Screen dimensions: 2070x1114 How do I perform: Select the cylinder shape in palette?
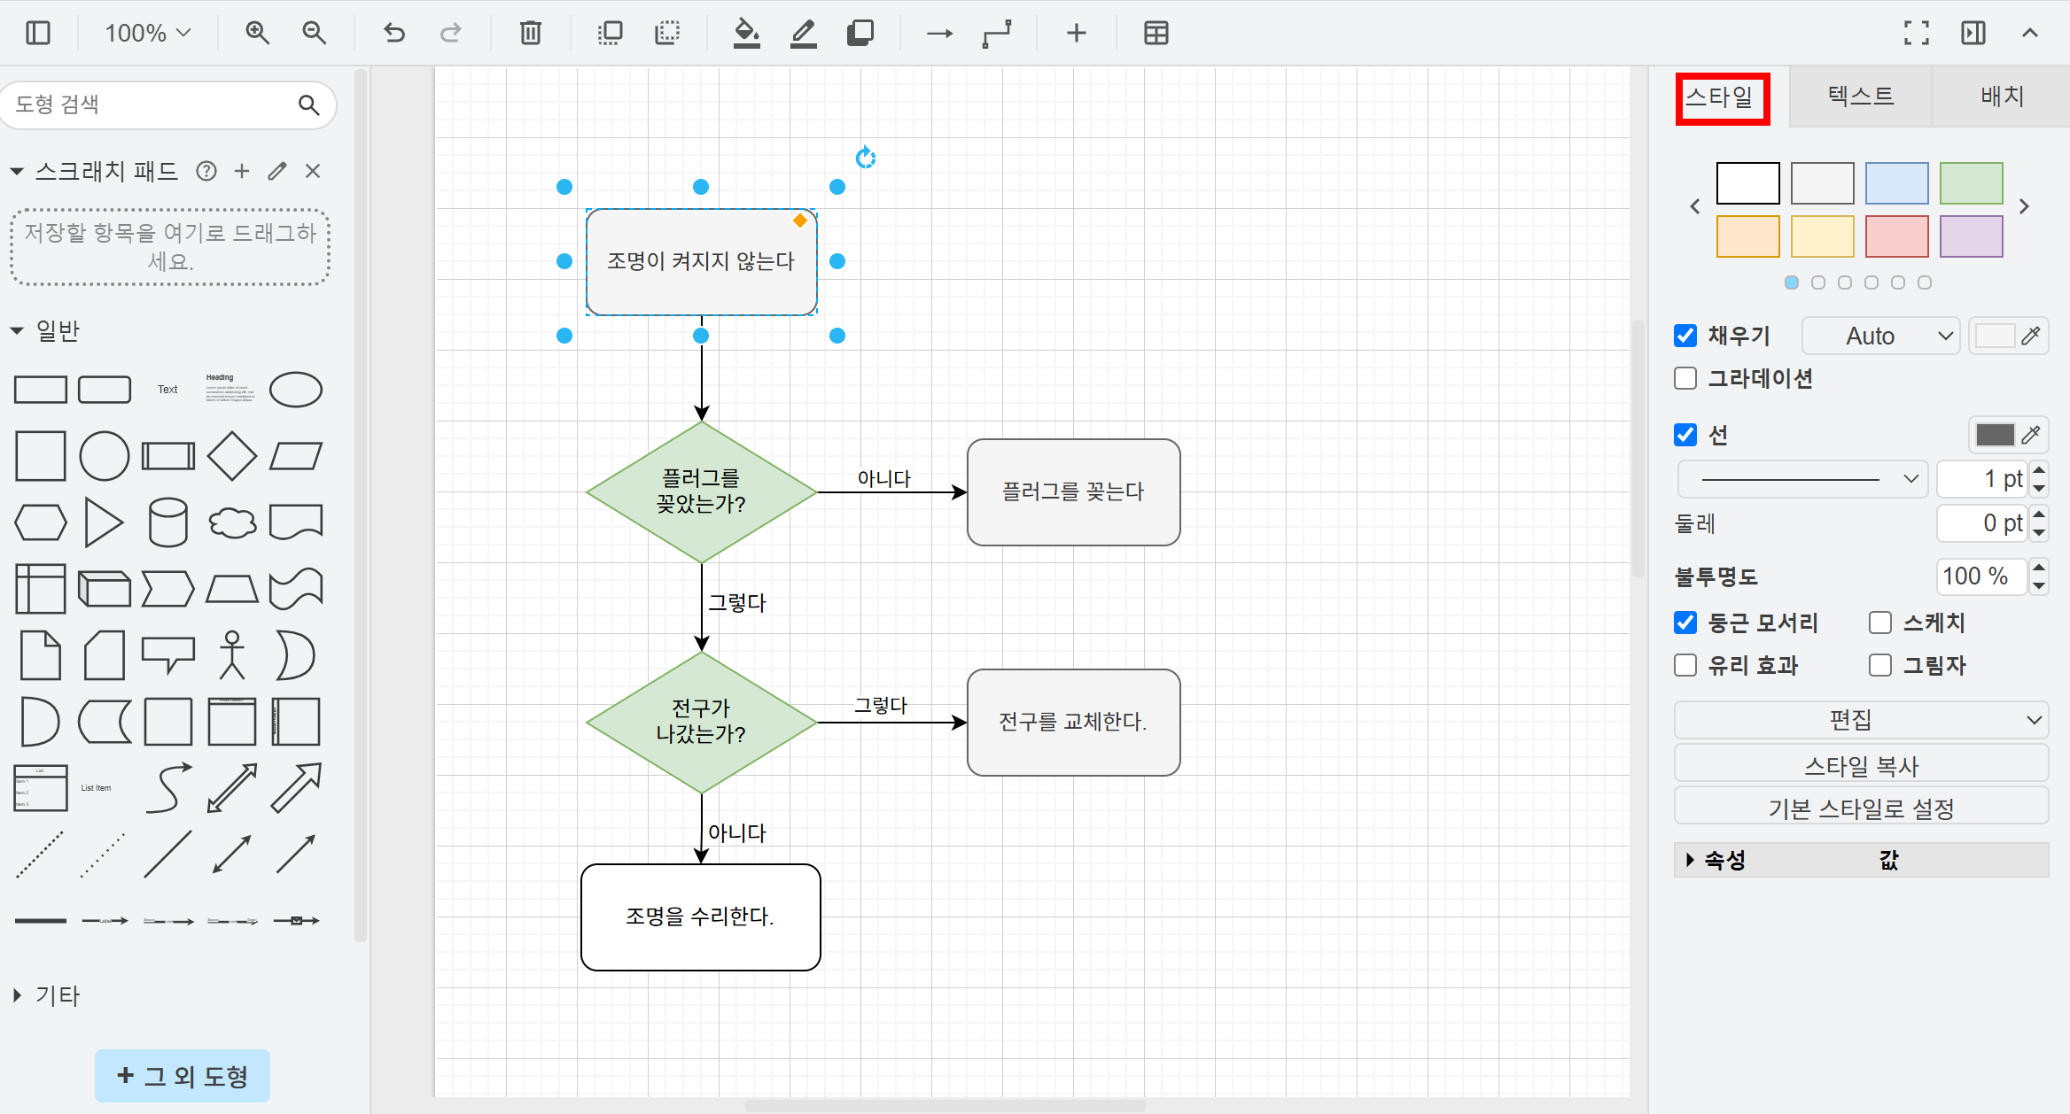click(x=168, y=522)
